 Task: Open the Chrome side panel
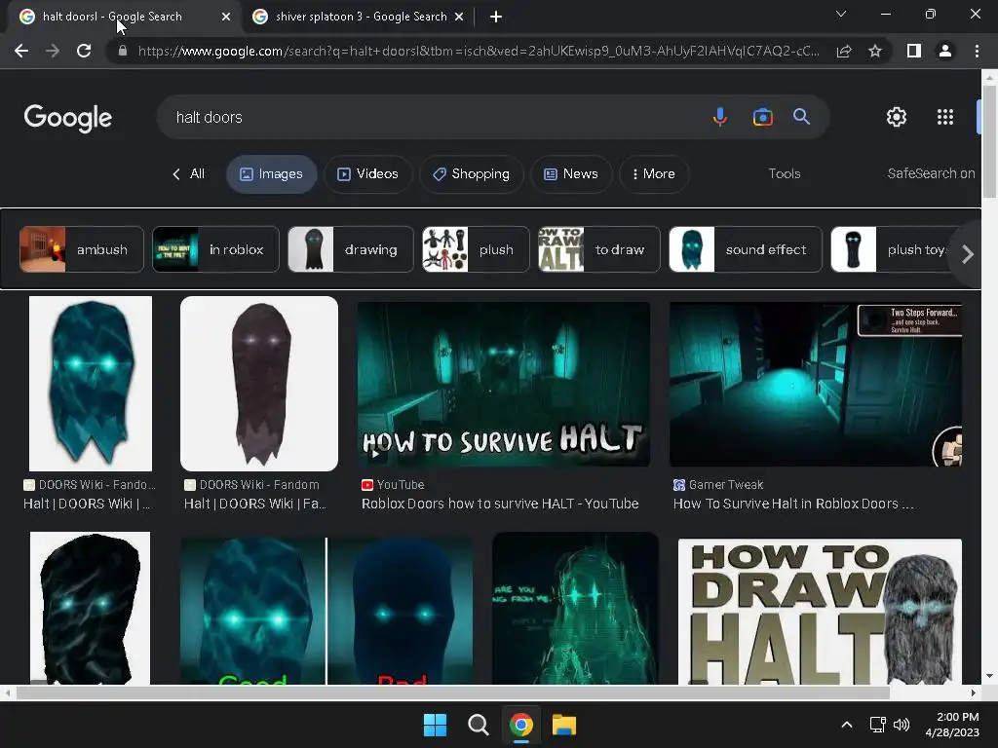tap(914, 51)
